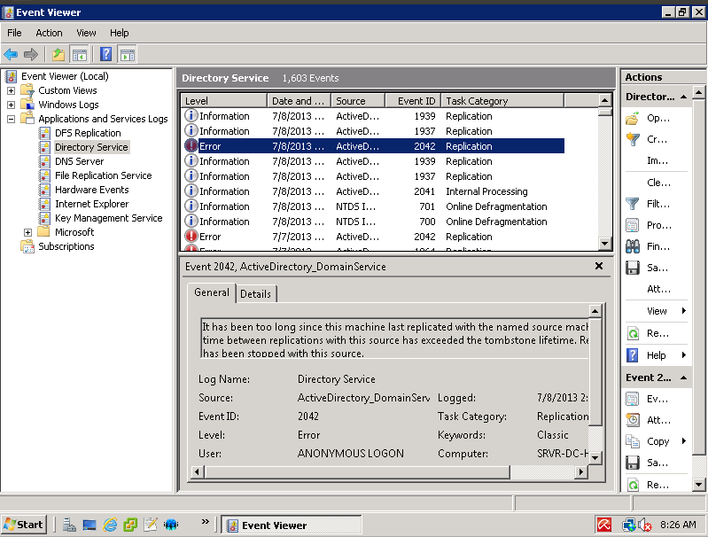Expand the Custom Views tree node
Viewport: 708px width, 537px height.
pos(12,90)
